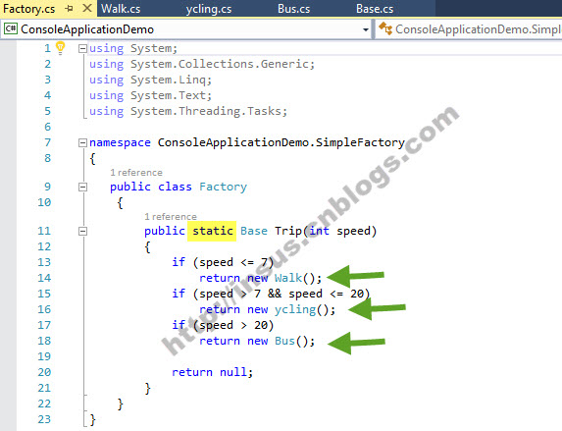Collapse the namespace block on line 7
The height and width of the screenshot is (431, 562).
click(82, 142)
